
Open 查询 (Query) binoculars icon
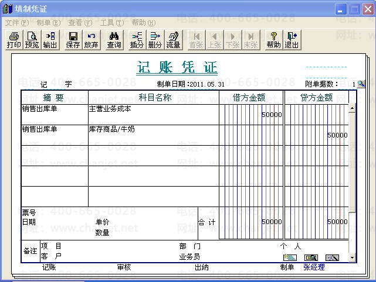coord(114,40)
